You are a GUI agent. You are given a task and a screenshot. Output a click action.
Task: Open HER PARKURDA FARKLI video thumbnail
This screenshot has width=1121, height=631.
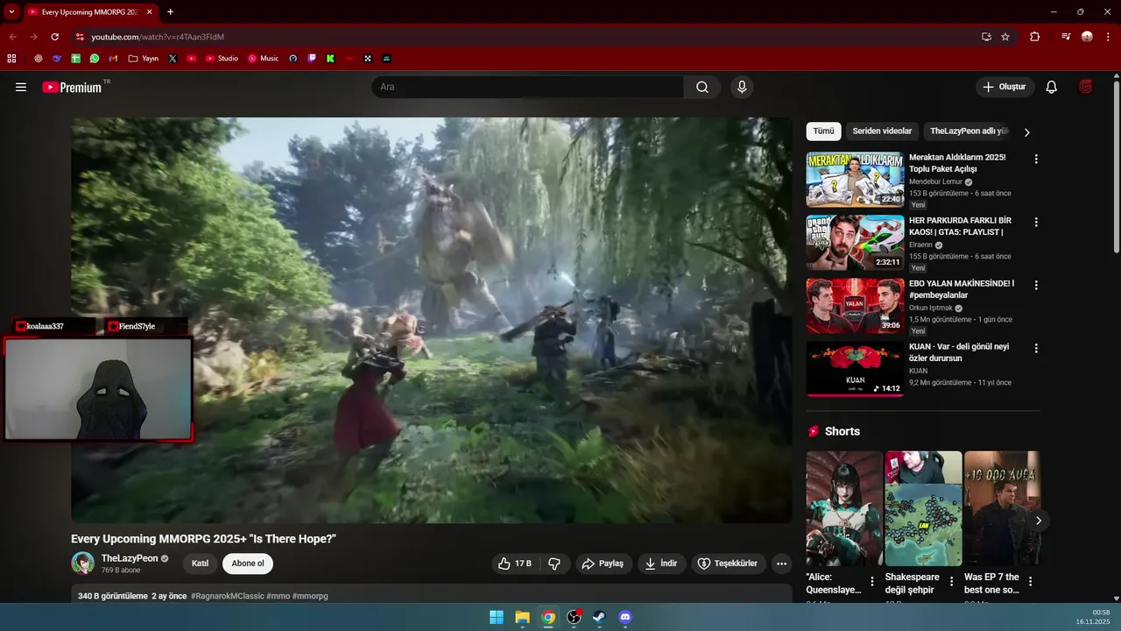pos(855,243)
